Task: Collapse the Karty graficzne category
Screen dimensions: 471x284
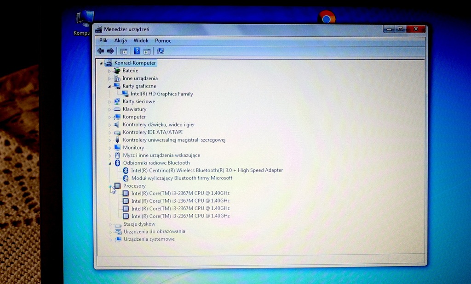Action: (109, 86)
